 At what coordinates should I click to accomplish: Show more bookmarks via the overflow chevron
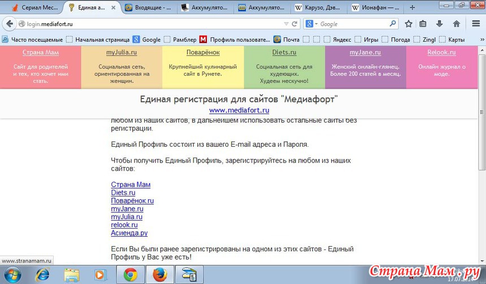click(482, 40)
